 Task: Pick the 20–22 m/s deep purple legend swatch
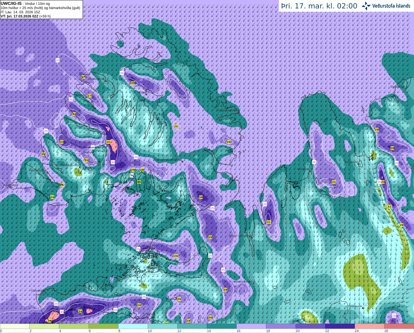click(x=311, y=326)
